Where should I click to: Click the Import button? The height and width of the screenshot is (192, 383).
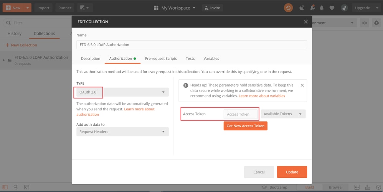[x=43, y=8]
